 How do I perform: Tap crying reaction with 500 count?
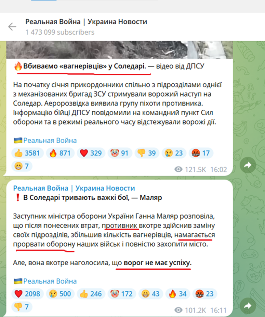point(60,294)
